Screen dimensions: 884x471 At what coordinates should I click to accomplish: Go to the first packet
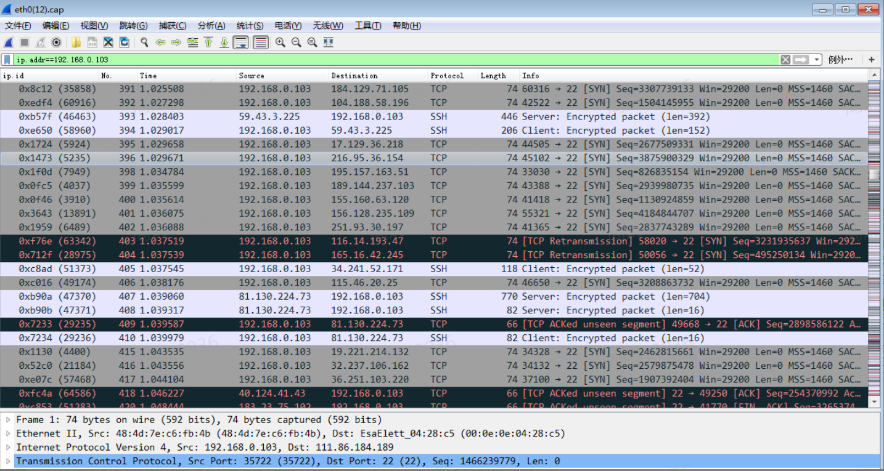point(208,42)
